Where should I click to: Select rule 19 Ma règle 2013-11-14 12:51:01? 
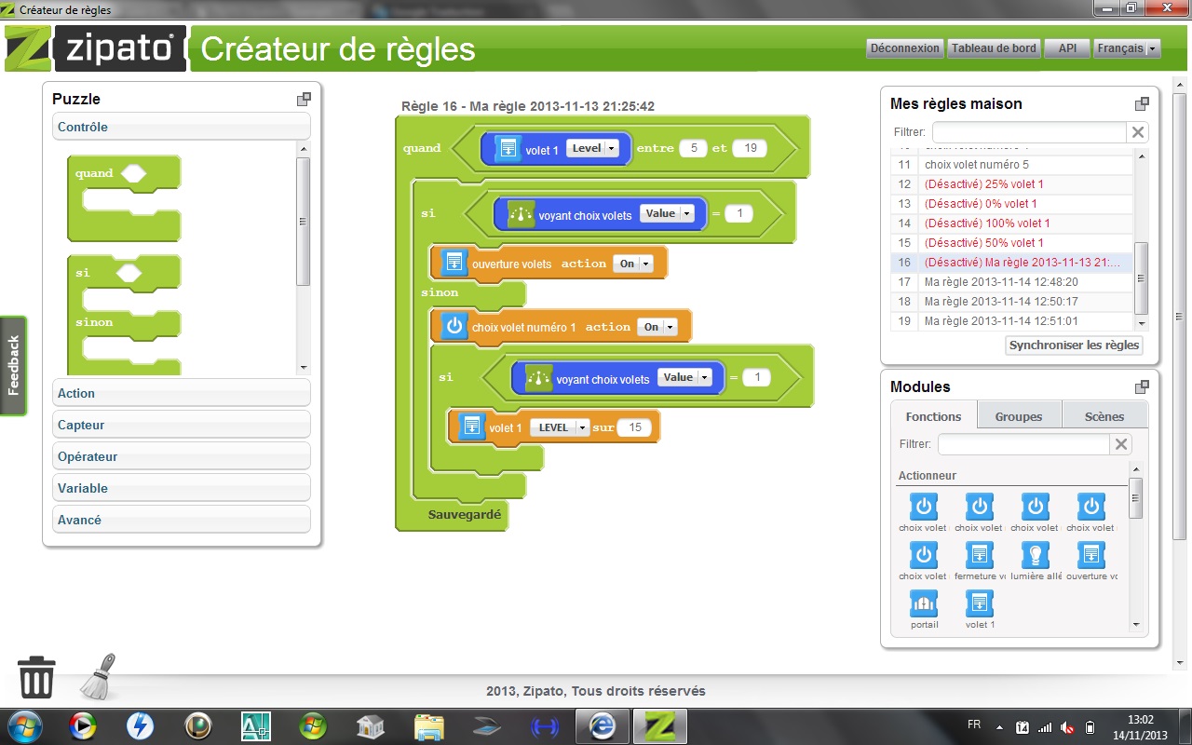pos(1011,321)
